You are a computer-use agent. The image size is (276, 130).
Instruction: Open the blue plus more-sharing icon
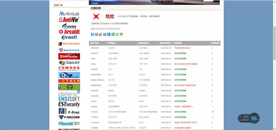[92, 34]
